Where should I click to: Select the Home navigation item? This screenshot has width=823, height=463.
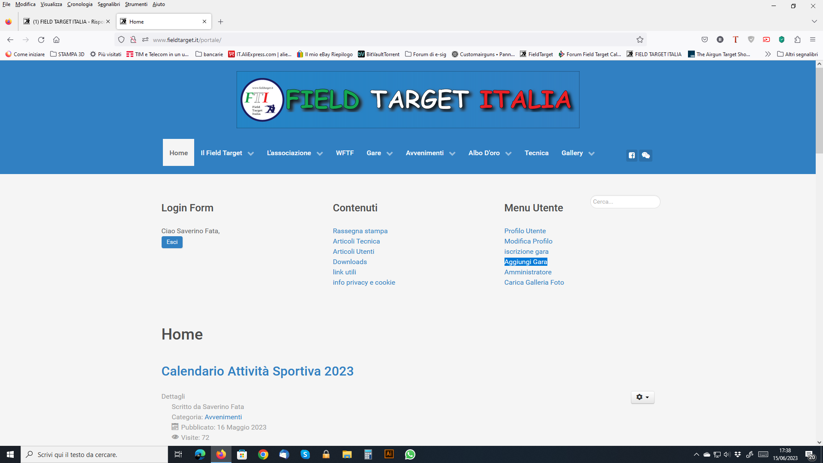[x=178, y=153]
